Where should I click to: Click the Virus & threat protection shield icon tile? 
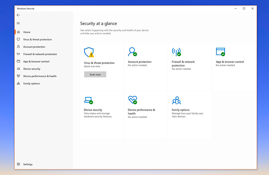(89, 52)
